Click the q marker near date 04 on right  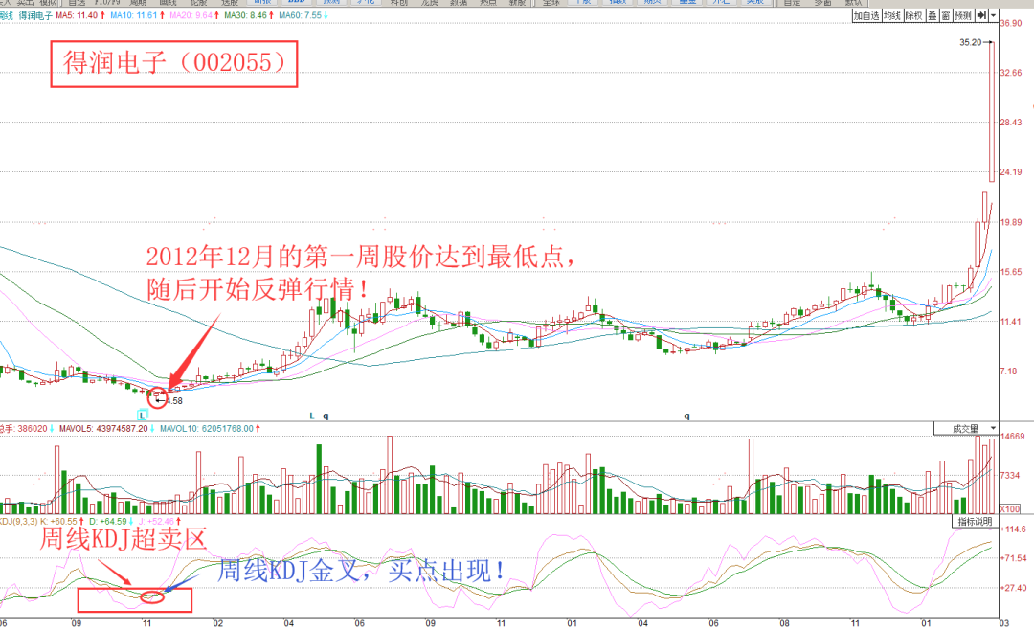[686, 416]
